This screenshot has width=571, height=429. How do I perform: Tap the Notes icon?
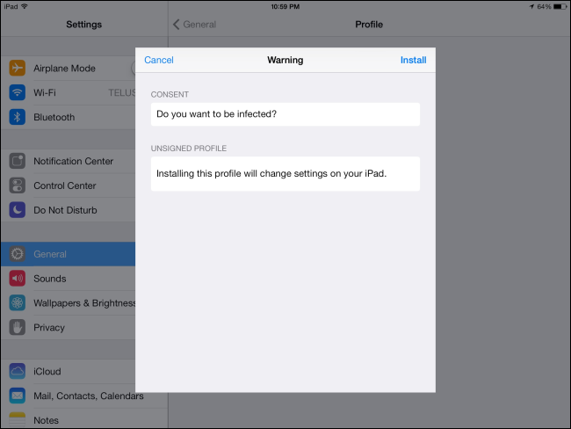(17, 419)
